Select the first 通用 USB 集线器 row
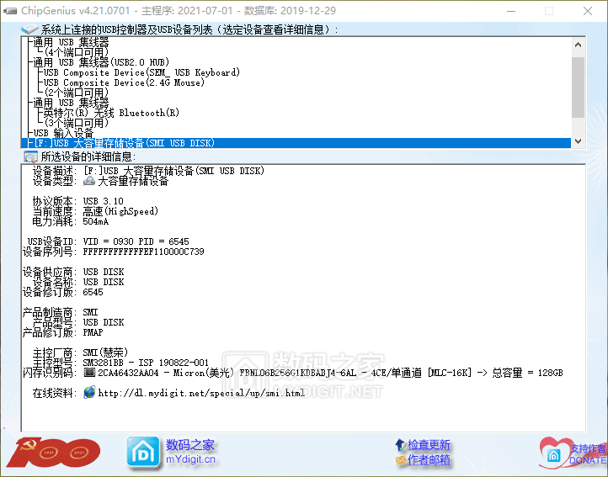 71,42
